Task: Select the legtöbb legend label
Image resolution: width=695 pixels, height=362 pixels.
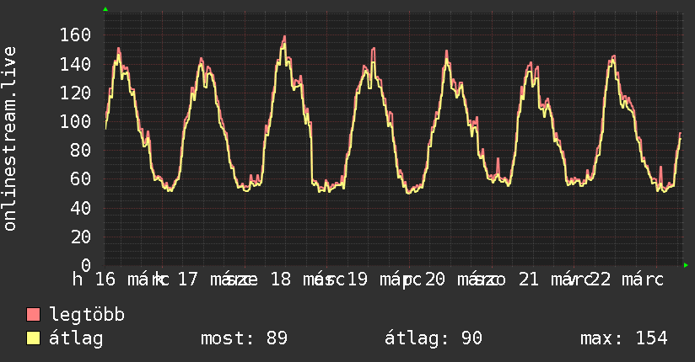Action: pyautogui.click(x=87, y=315)
